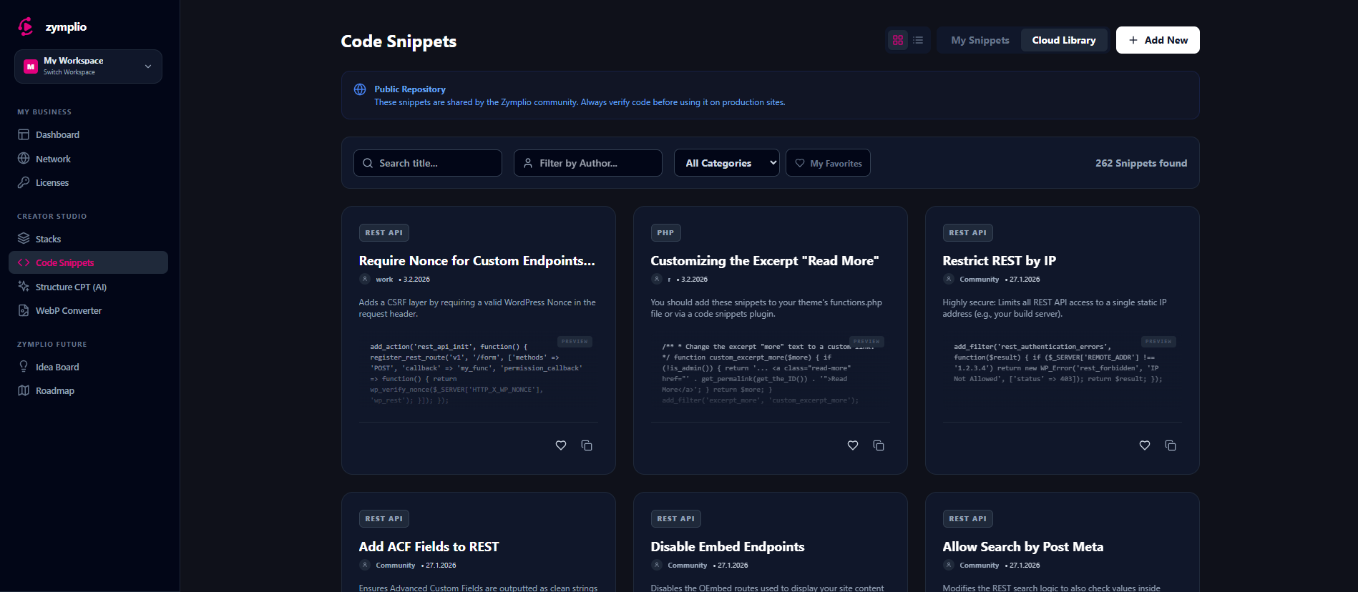Open the Restrict REST by IP snippet
The width and height of the screenshot is (1358, 592).
pyautogui.click(x=999, y=261)
